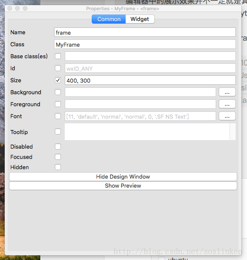Enable the Tooltip checkbox

tap(58, 131)
